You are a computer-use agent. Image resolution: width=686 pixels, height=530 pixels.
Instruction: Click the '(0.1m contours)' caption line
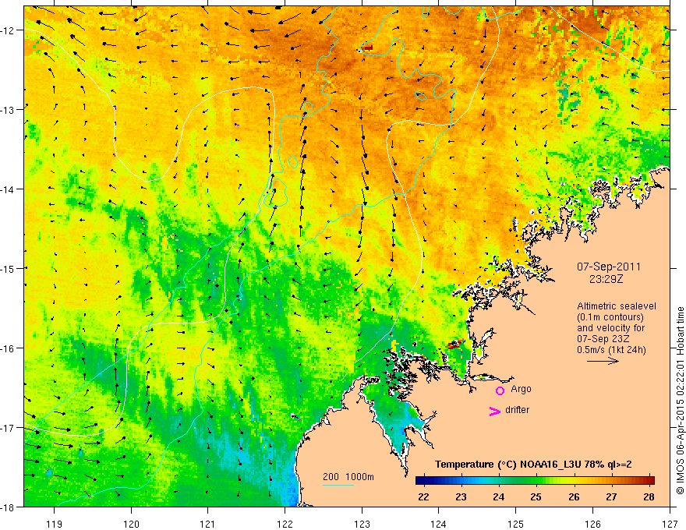click(610, 317)
